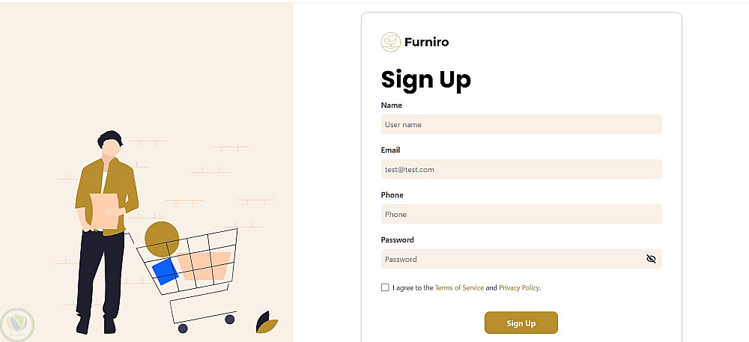Click the Furniro logo icon

(391, 42)
